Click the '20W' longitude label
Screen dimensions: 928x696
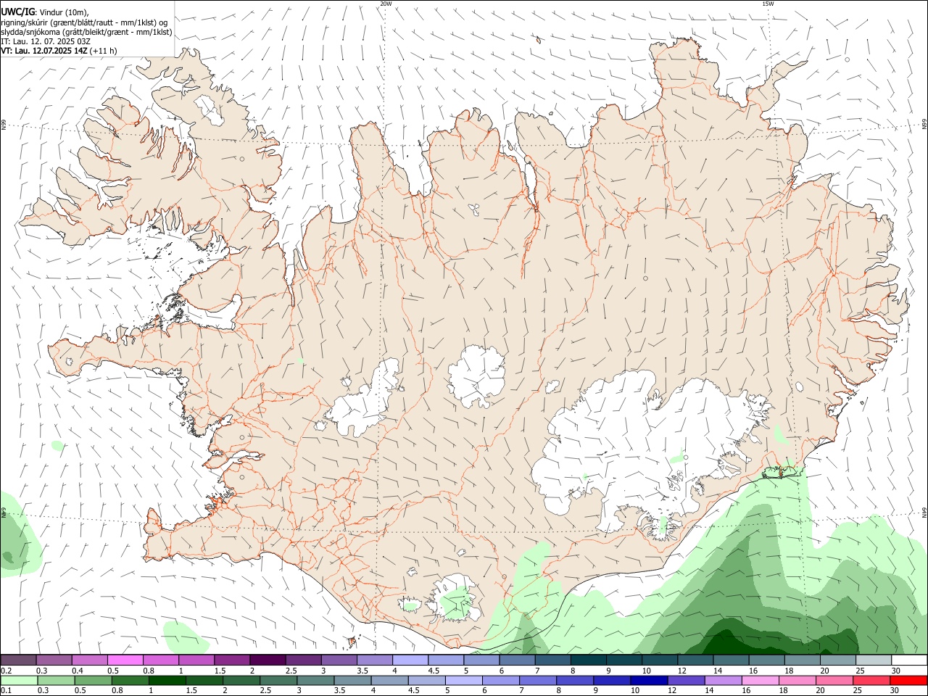(x=386, y=4)
